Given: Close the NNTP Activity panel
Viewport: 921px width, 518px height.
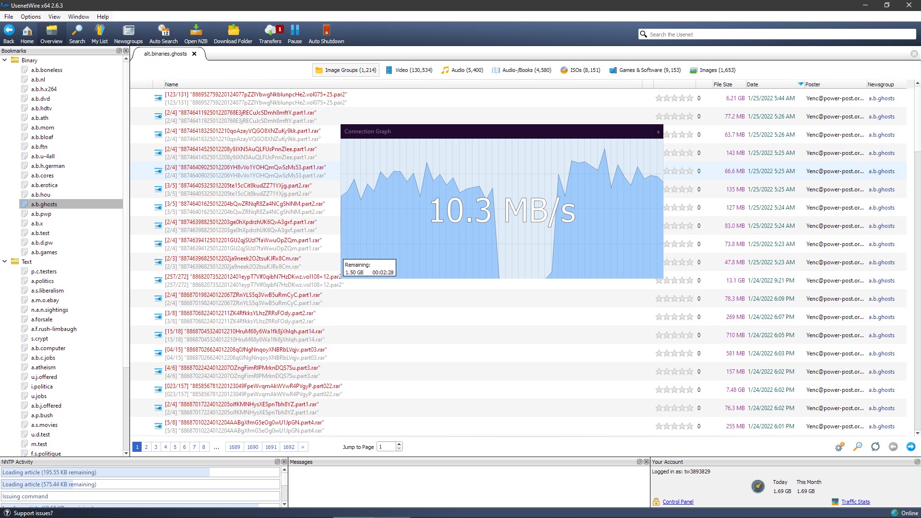Looking at the screenshot, I should (x=284, y=461).
